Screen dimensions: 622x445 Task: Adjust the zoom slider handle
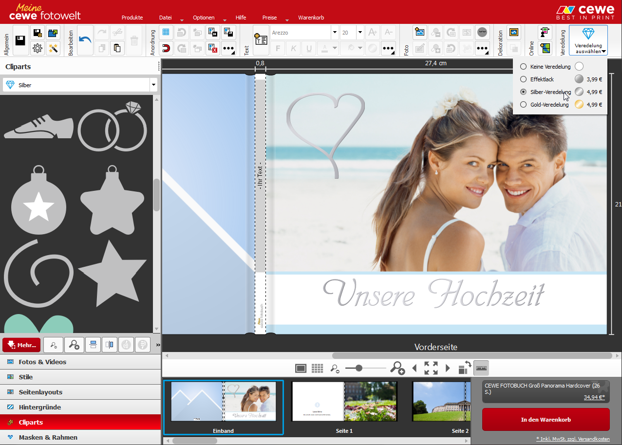359,368
